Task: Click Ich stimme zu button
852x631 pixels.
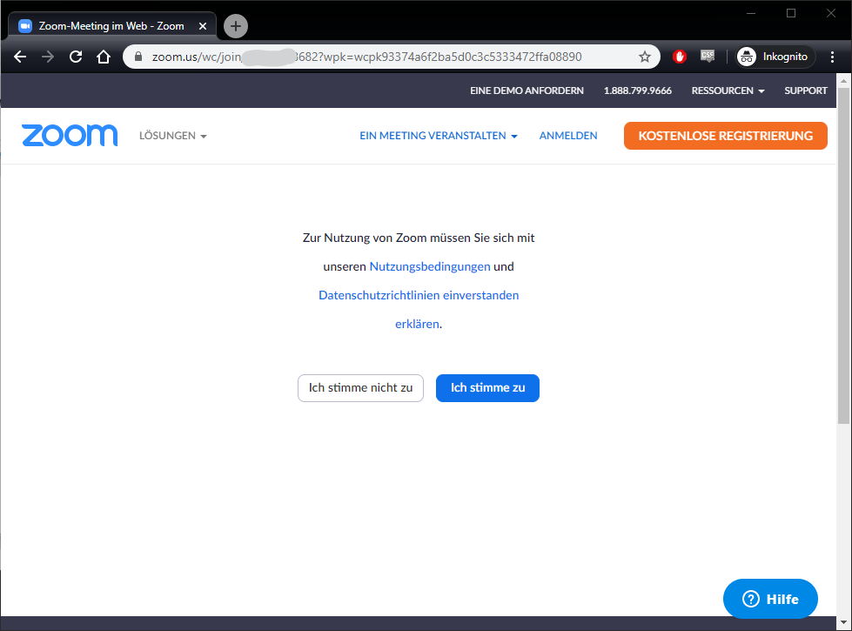Action: 487,388
